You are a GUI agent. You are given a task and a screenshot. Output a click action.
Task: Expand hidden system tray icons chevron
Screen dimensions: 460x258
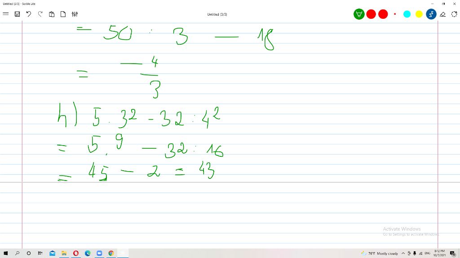403,254
